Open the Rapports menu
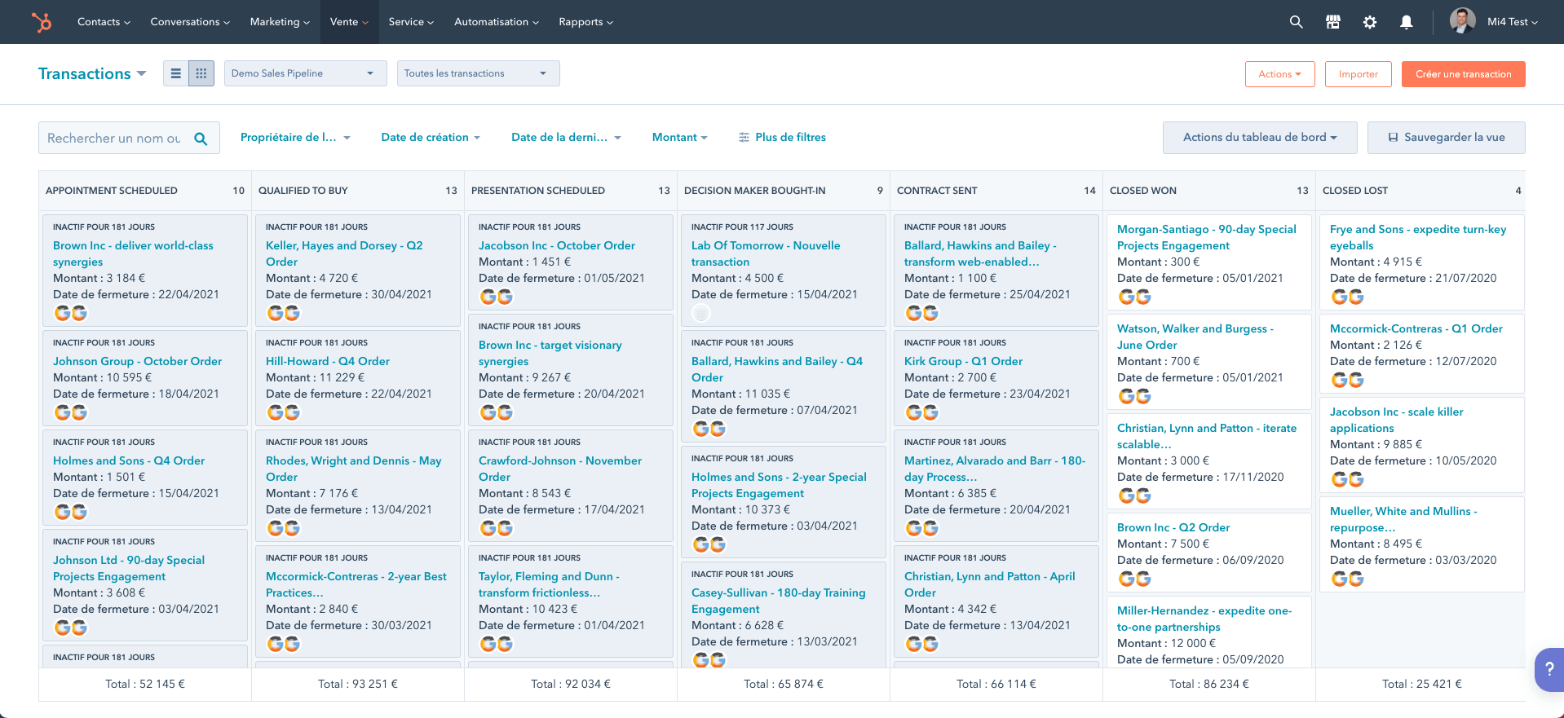Image resolution: width=1564 pixels, height=718 pixels. (585, 22)
